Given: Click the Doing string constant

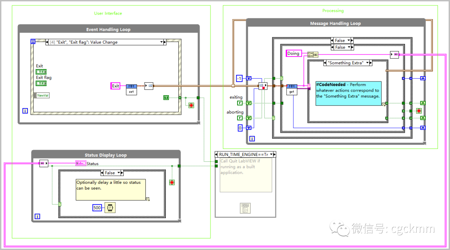Looking at the screenshot, I should tap(294, 53).
